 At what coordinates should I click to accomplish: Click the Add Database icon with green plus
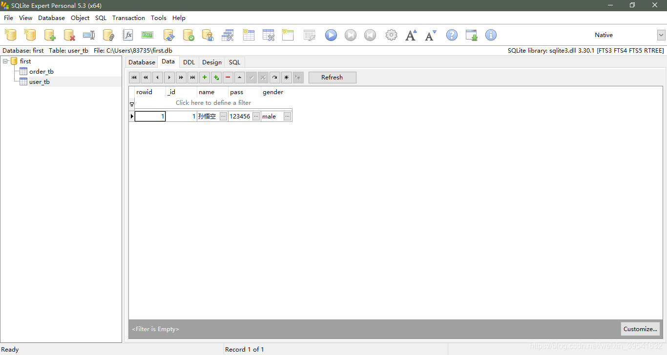click(x=50, y=35)
